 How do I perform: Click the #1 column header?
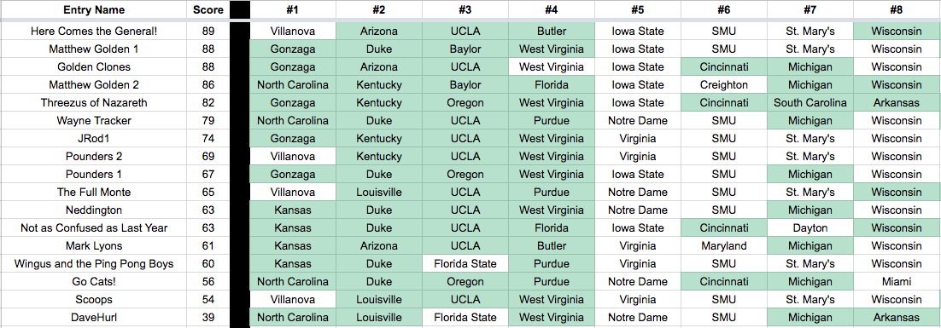coord(293,9)
